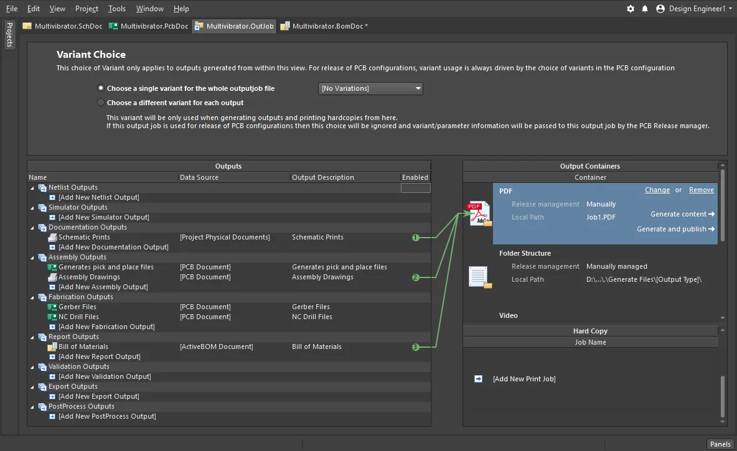Click the NC Drill Files output icon
Viewport: 737px width, 451px height.
52,317
